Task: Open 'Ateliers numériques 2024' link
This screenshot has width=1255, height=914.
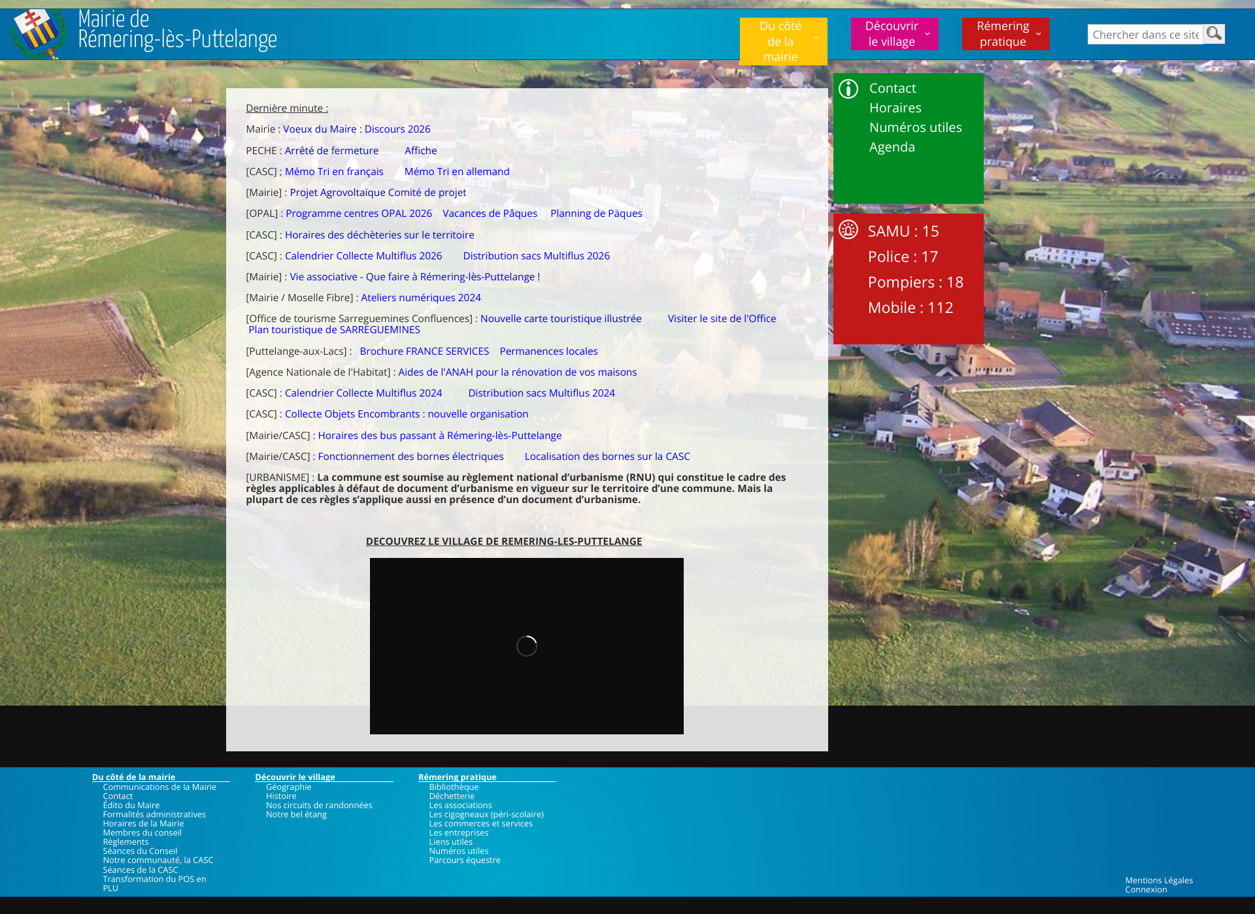Action: coord(421,298)
